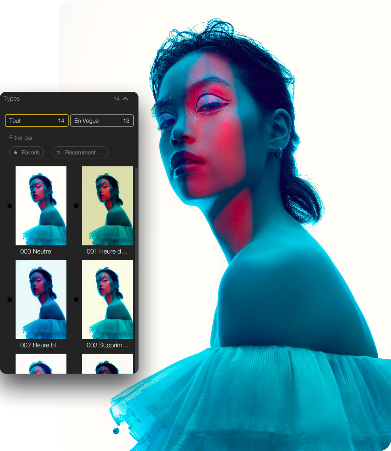Filter by Favoris
391x451 pixels.
[x=27, y=153]
